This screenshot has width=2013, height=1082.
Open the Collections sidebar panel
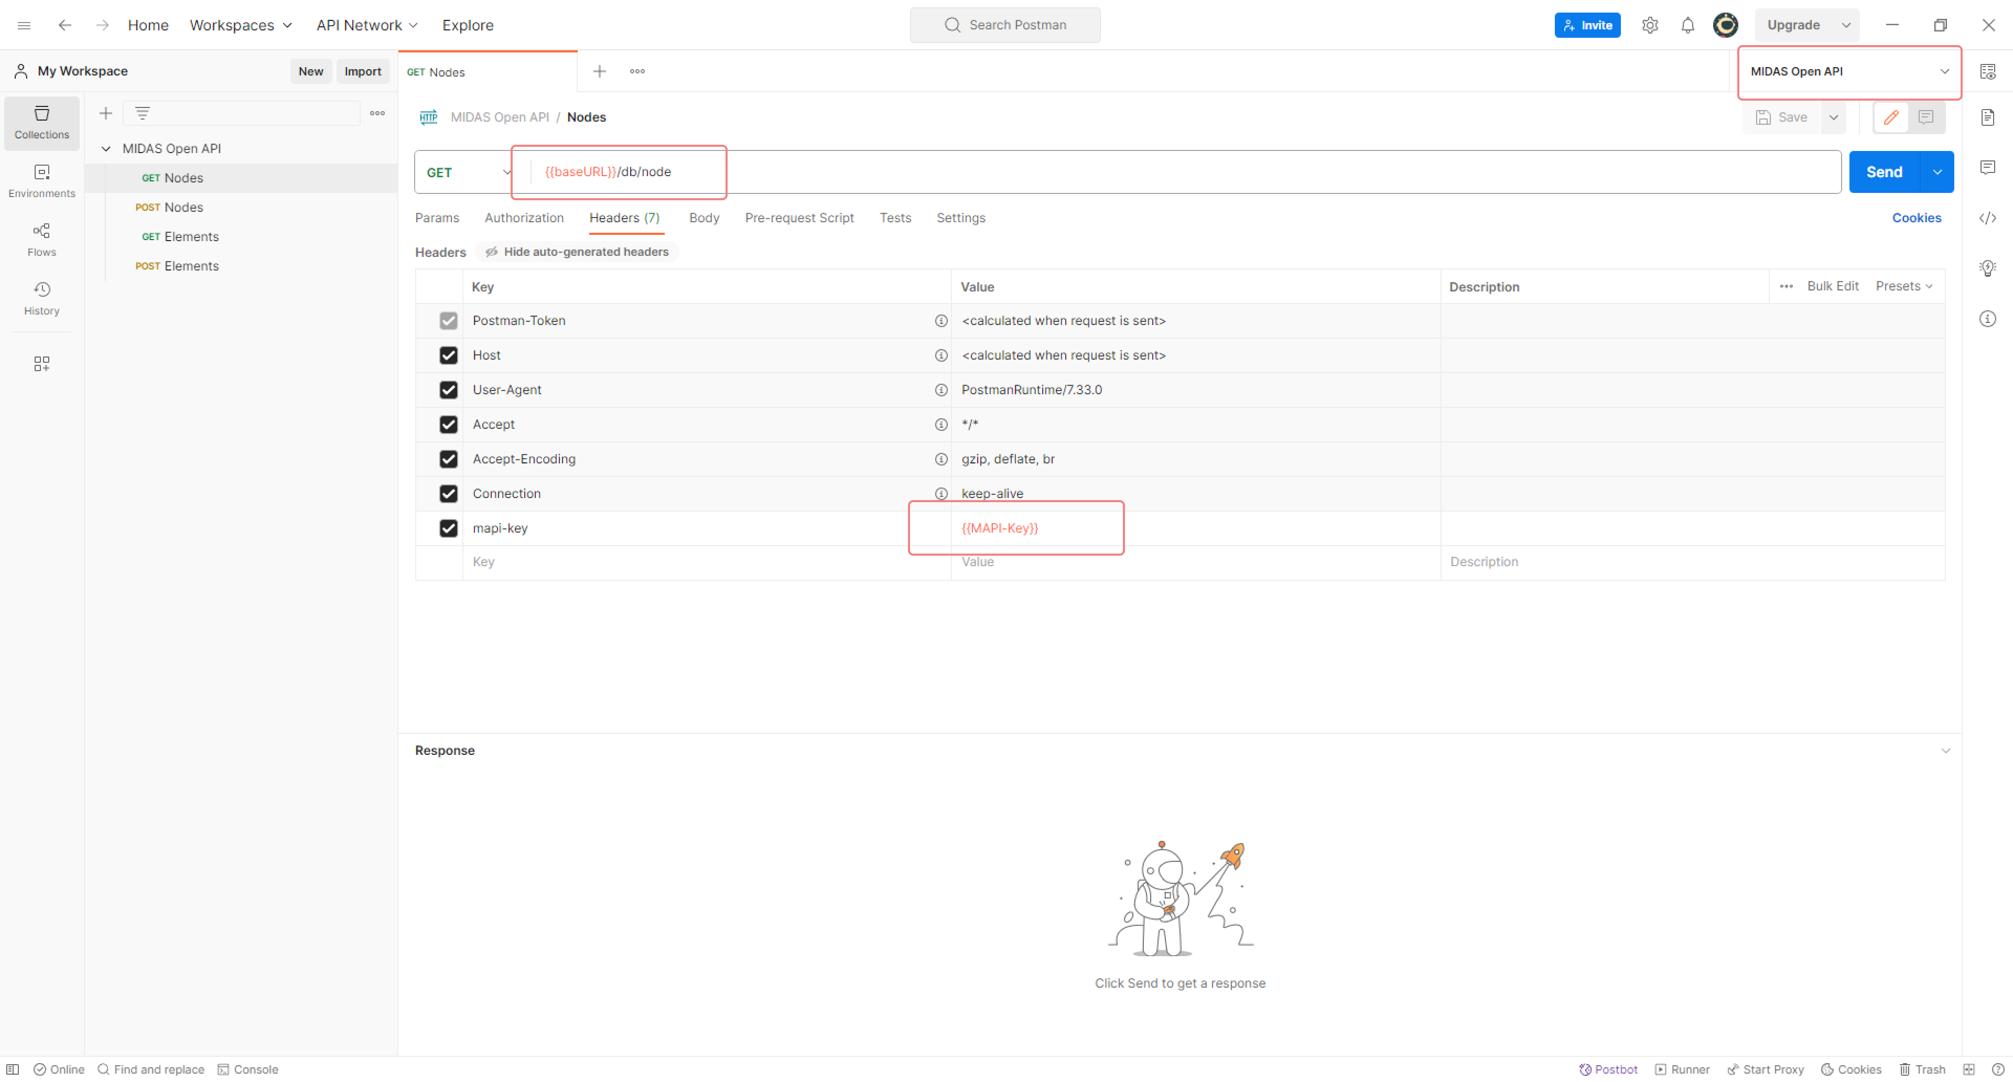click(x=42, y=123)
